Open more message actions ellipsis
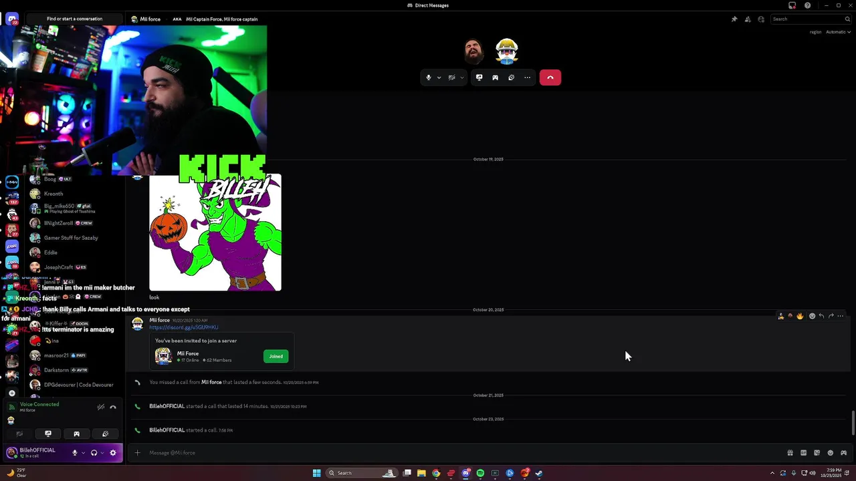The image size is (856, 481). tap(841, 316)
